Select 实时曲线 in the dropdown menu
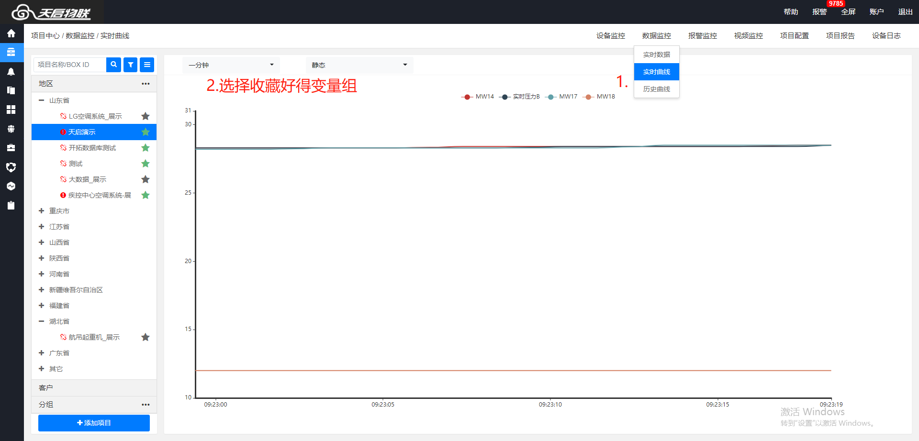The width and height of the screenshot is (919, 441). [x=657, y=72]
